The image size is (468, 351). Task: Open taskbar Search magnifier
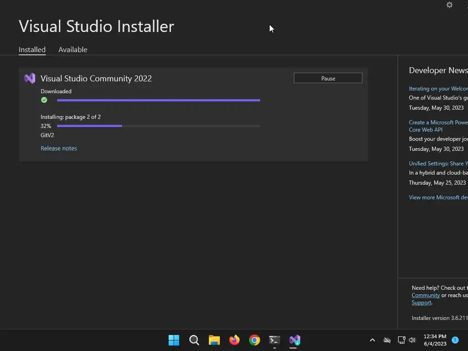(x=194, y=340)
